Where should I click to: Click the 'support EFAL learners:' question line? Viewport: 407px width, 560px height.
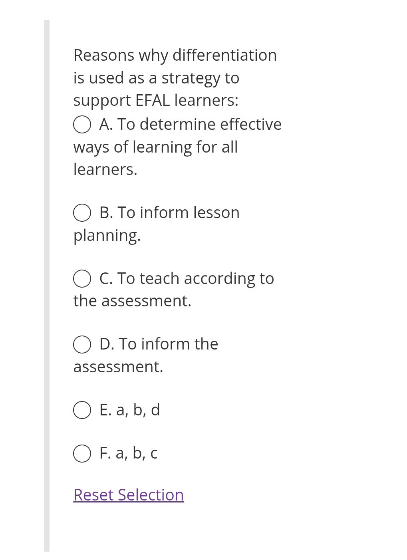tap(156, 100)
